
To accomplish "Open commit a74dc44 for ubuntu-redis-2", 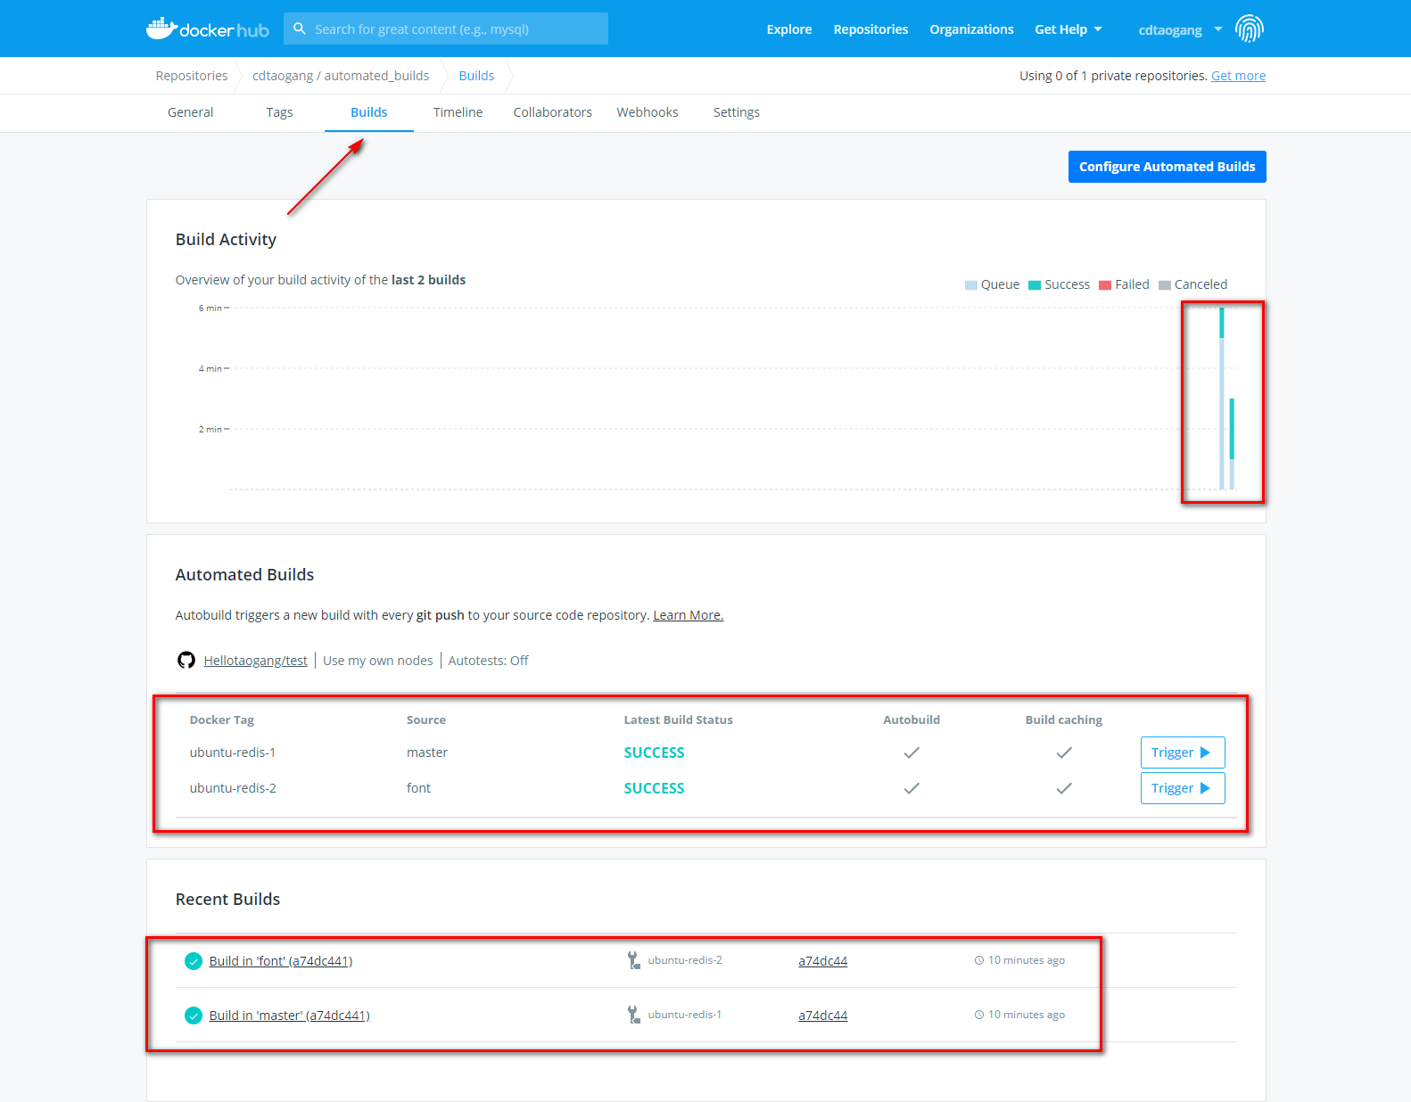I will (x=822, y=961).
